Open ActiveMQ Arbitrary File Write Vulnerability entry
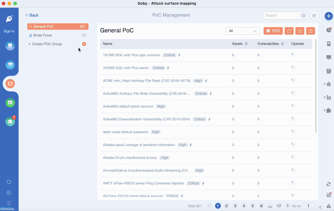 click(147, 93)
